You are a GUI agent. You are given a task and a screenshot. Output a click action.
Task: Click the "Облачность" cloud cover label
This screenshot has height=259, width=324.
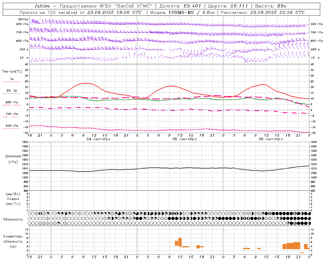(x=13, y=219)
